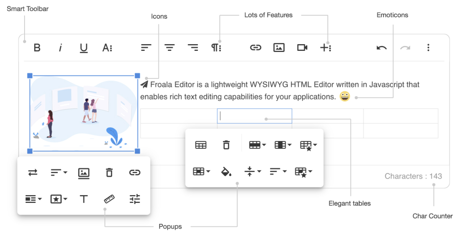This screenshot has width=465, height=239.
Task: Insert a video from the toolbar
Action: pyautogui.click(x=302, y=48)
